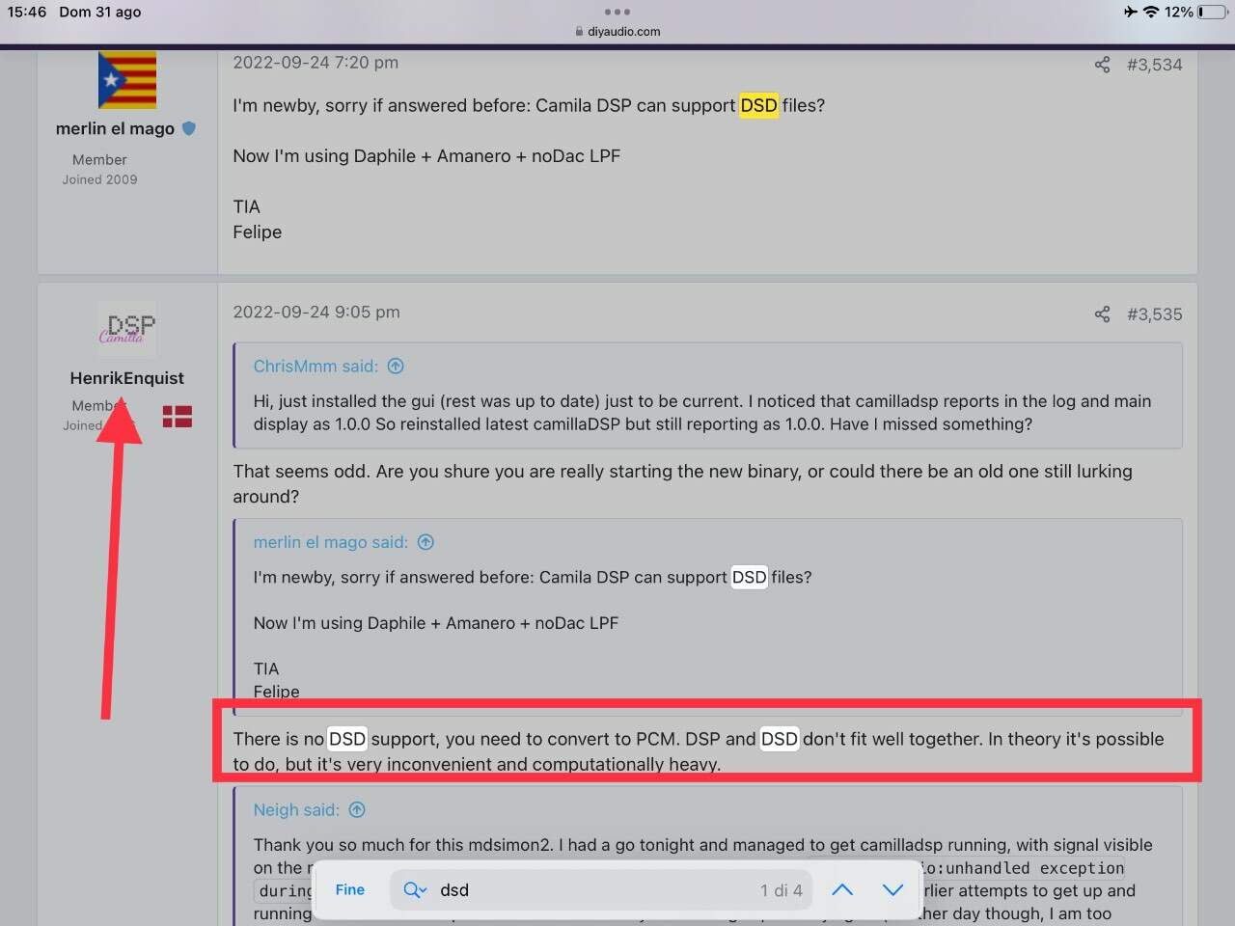This screenshot has width=1235, height=926.
Task: Go to previous search match arrow
Action: click(x=842, y=889)
